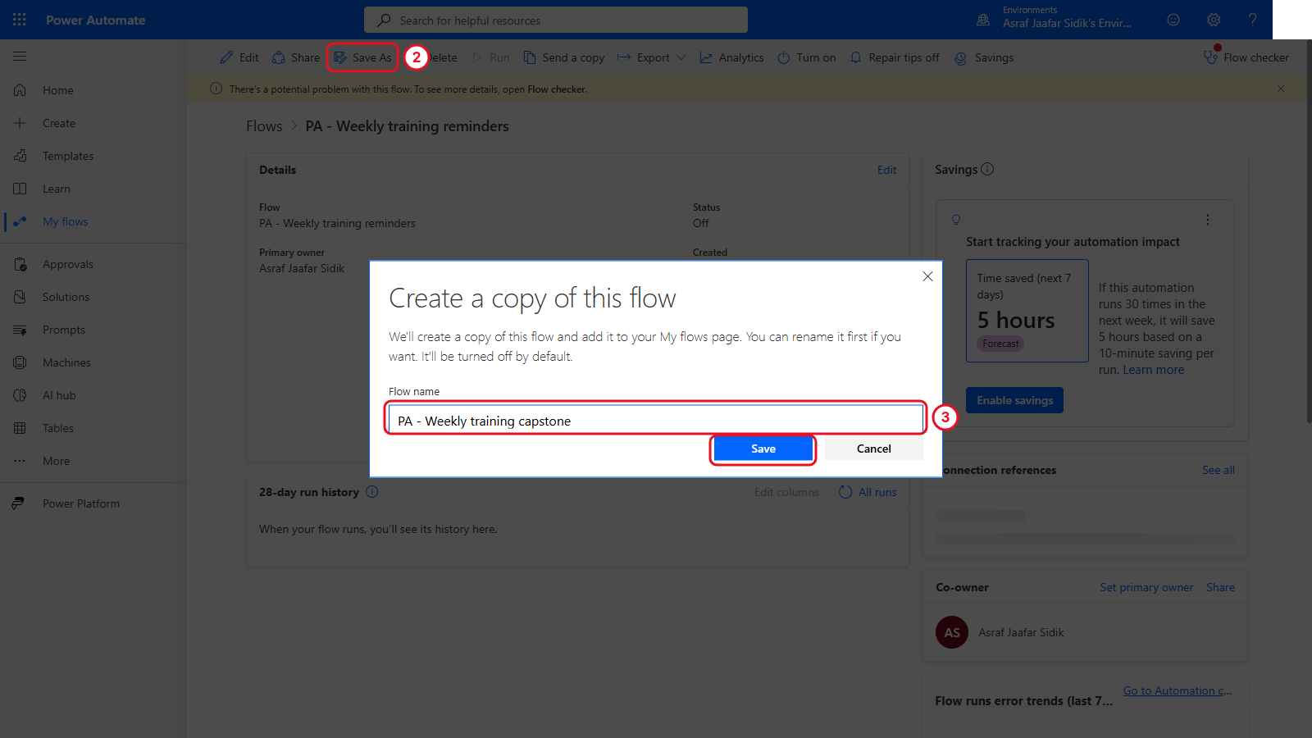The width and height of the screenshot is (1312, 738).
Task: Open the Flow checker
Action: click(x=1246, y=57)
